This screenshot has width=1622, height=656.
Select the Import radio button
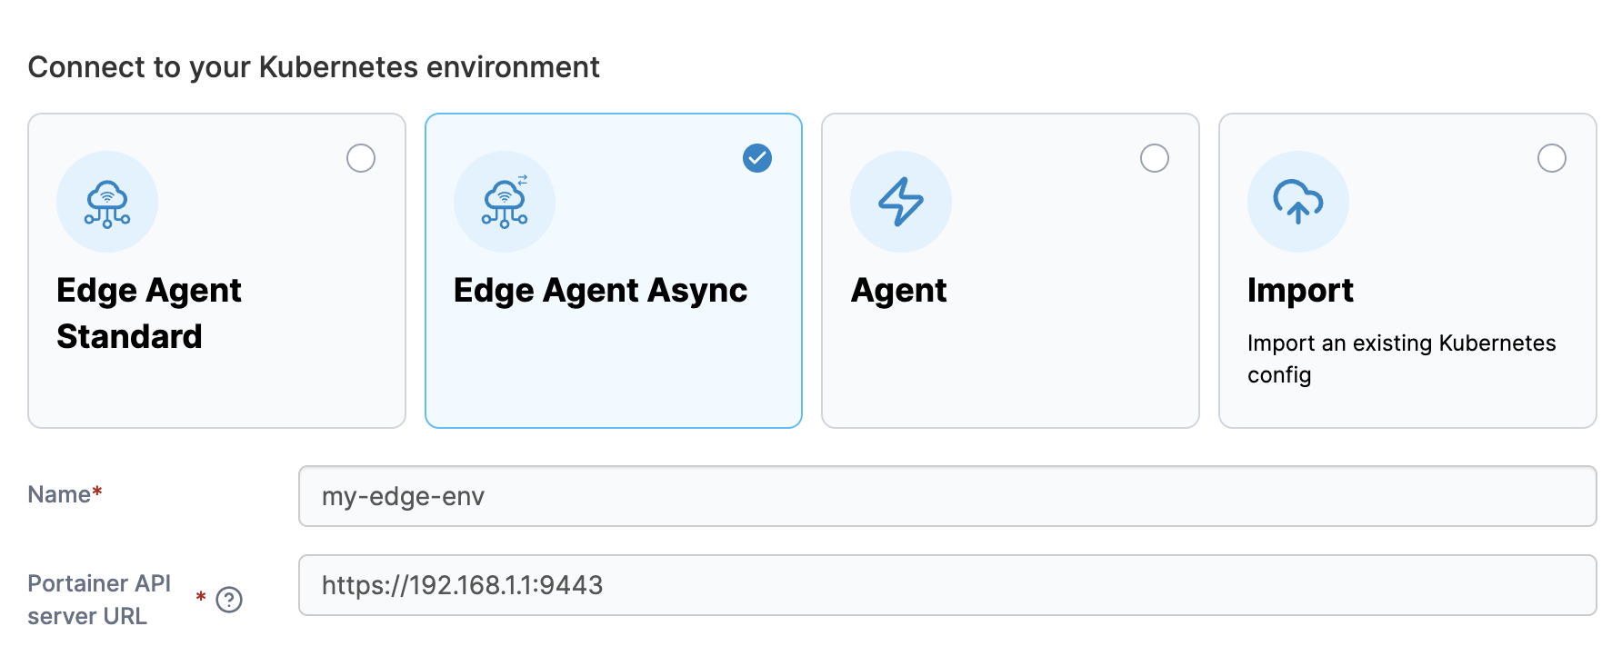tap(1552, 158)
